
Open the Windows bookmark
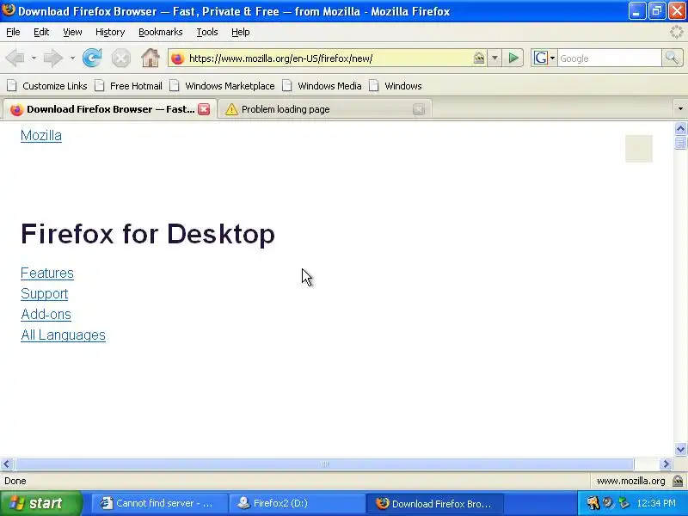pos(396,86)
